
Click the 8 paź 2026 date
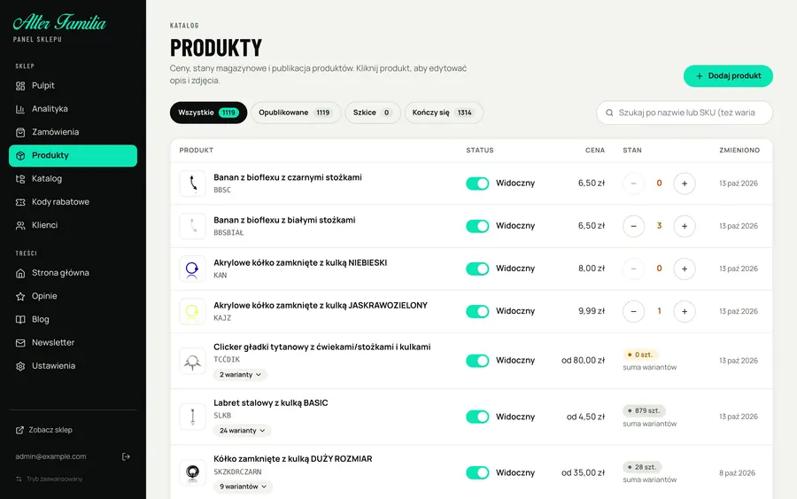point(737,473)
